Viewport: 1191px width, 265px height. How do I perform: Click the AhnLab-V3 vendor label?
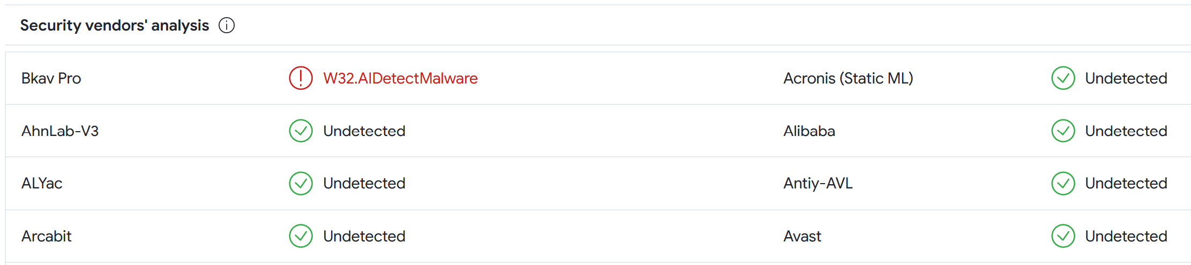point(60,131)
